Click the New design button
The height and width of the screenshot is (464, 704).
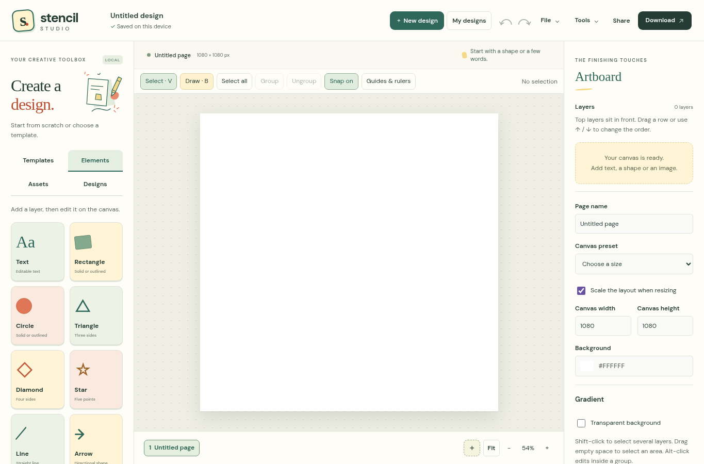pyautogui.click(x=417, y=21)
